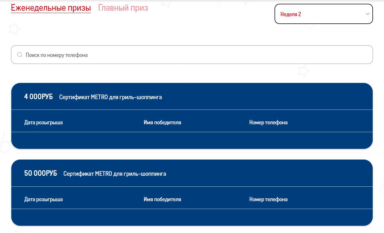The width and height of the screenshot is (384, 233).
Task: Click the empty row of 4 000РУБ table
Action: click(192, 140)
